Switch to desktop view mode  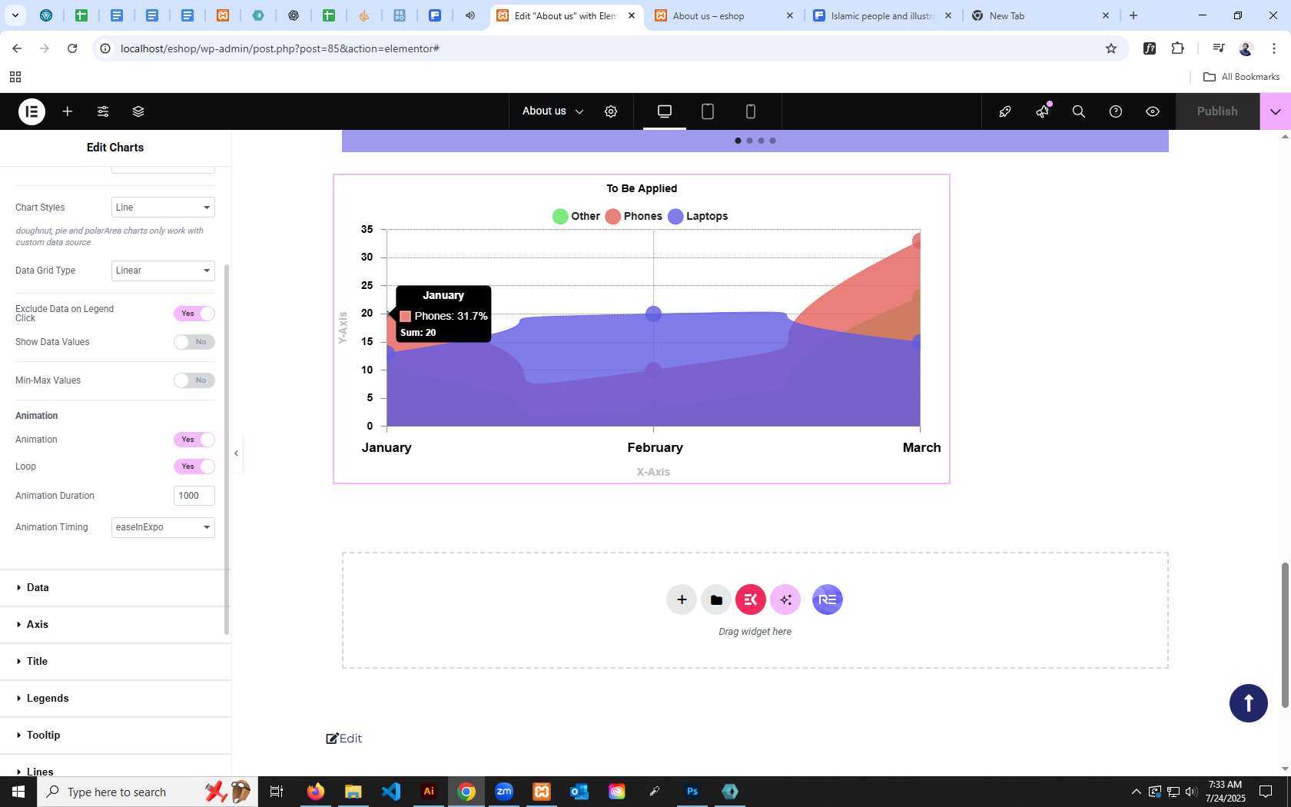tap(665, 111)
